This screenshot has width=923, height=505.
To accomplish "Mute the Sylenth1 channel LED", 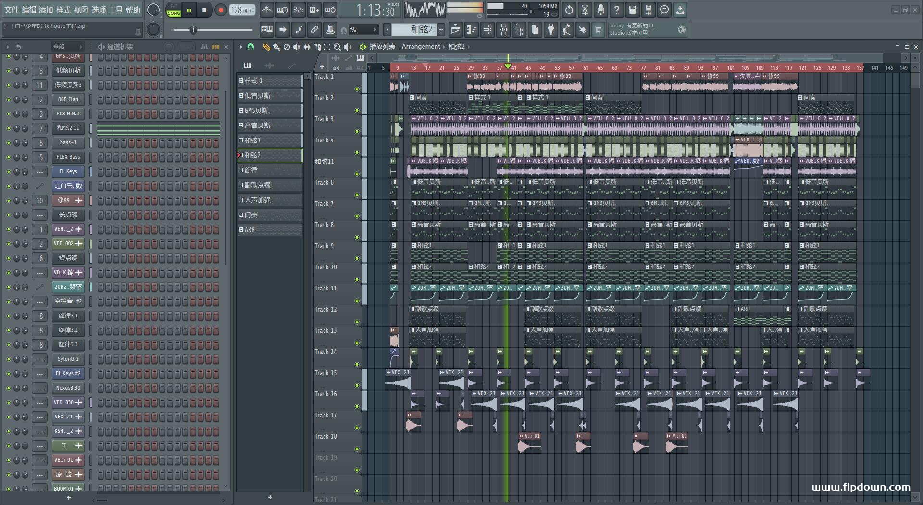I will [8, 359].
